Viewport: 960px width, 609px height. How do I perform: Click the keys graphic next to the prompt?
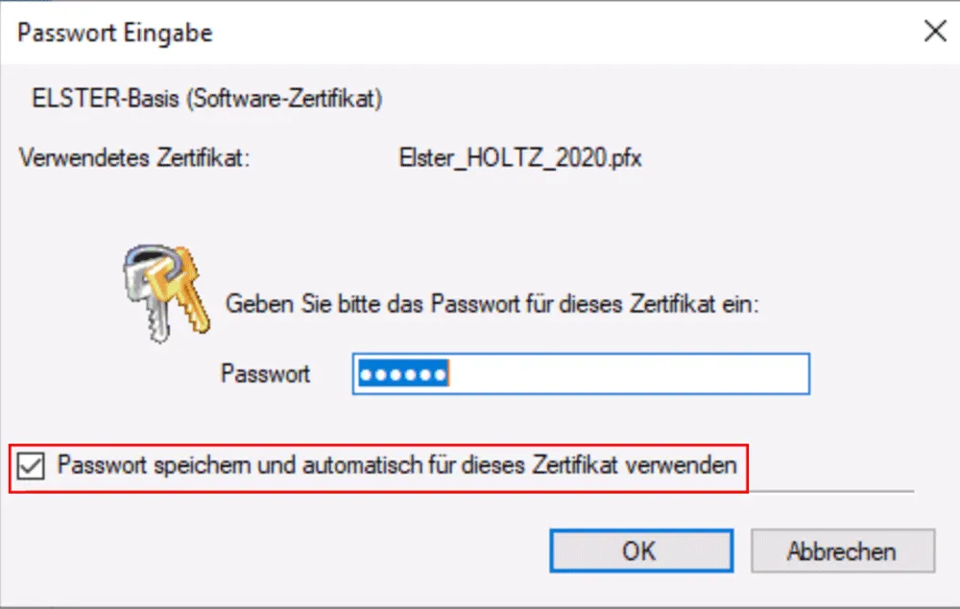point(163,293)
